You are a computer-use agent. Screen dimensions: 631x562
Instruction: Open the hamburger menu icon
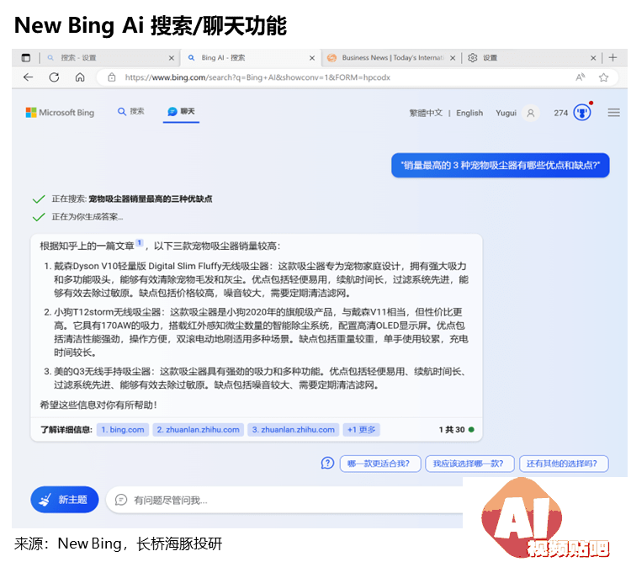coord(613,113)
